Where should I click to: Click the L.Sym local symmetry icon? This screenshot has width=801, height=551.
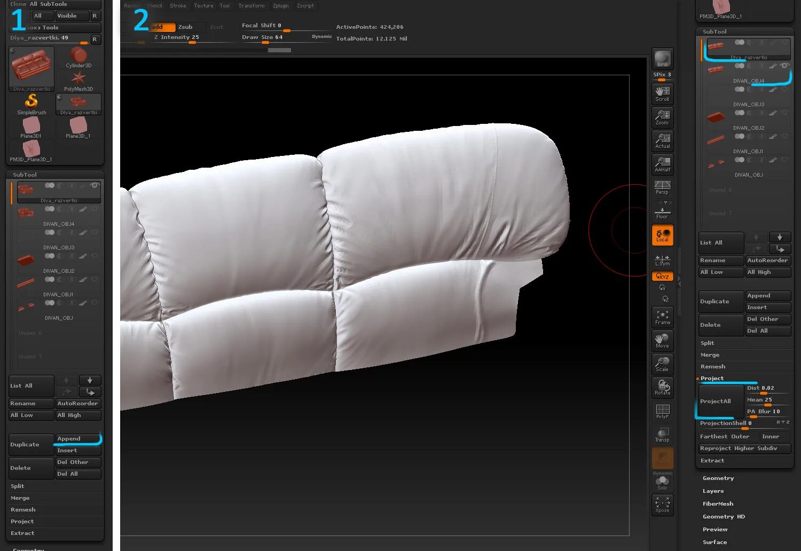(663, 260)
